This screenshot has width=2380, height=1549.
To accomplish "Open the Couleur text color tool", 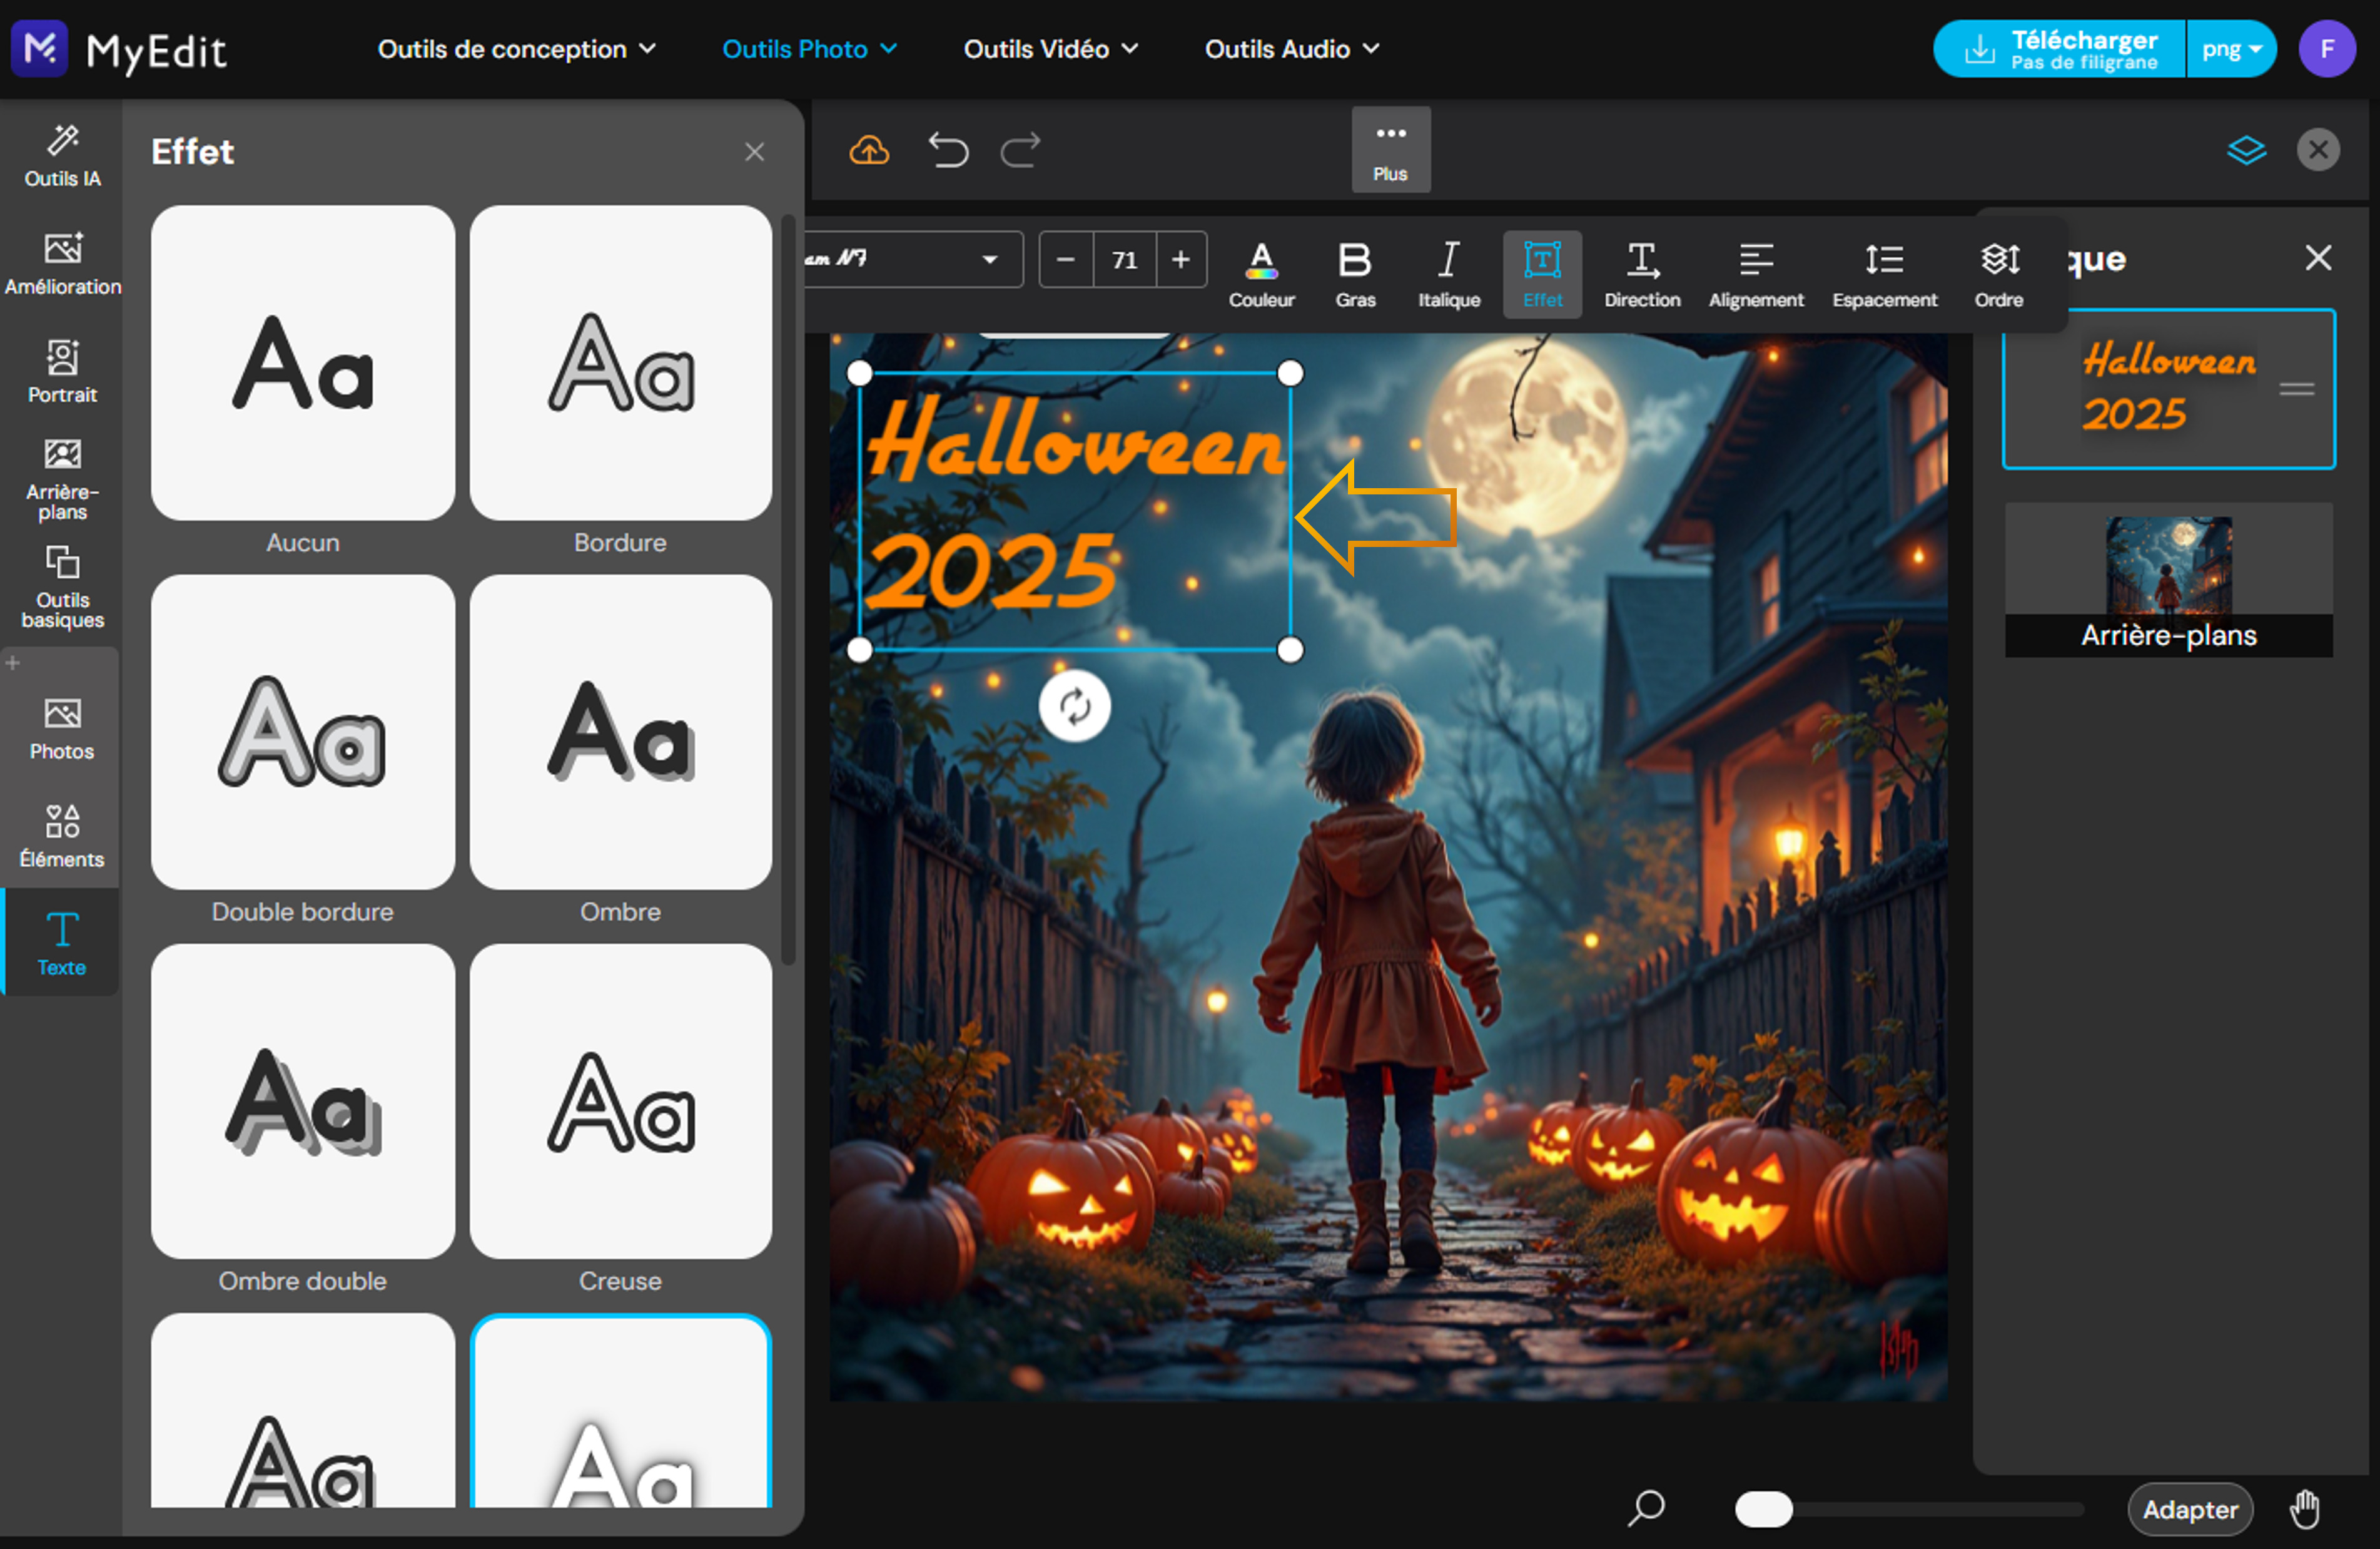I will (1261, 272).
